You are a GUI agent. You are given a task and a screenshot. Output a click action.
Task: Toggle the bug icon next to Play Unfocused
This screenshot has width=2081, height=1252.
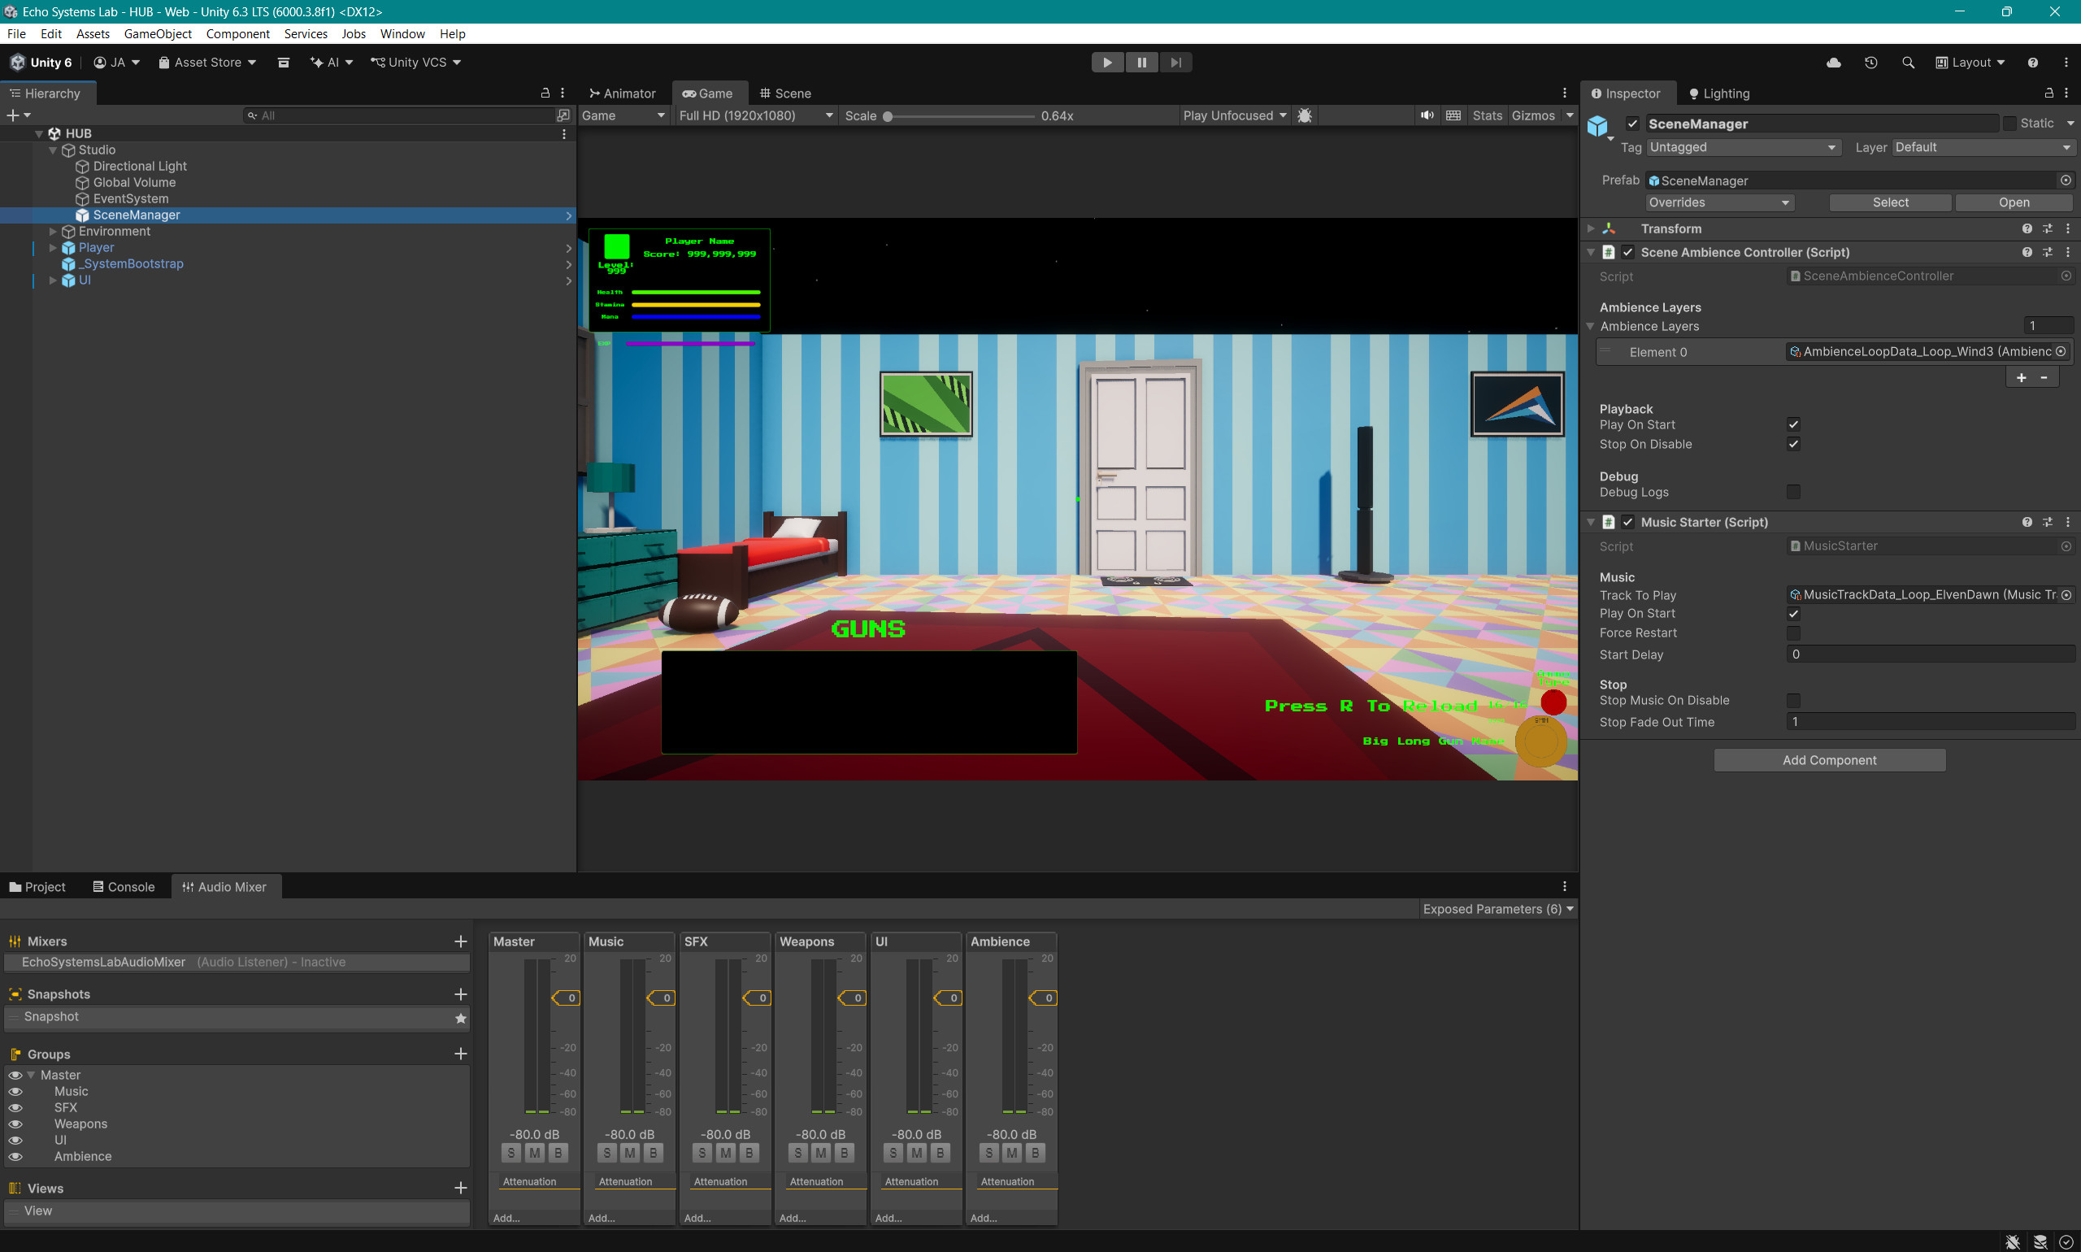(x=1304, y=115)
